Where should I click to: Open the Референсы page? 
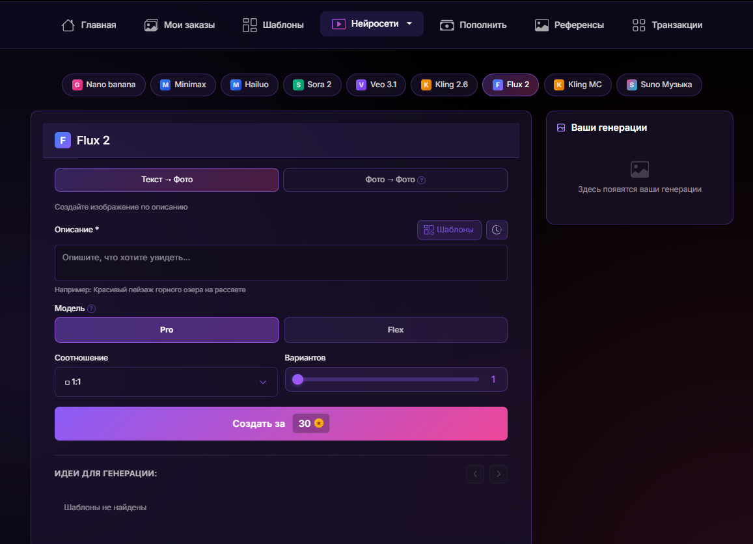click(x=569, y=25)
